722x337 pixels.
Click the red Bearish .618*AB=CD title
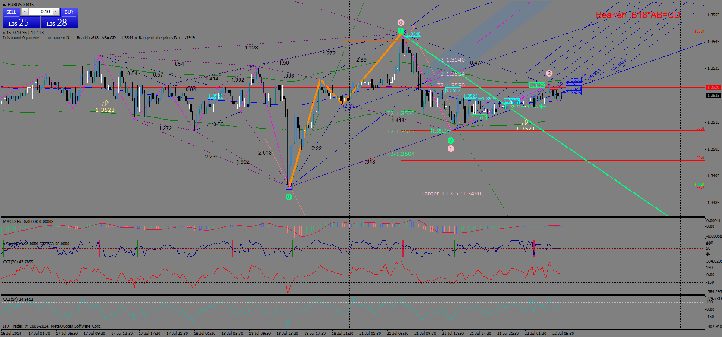(x=638, y=15)
